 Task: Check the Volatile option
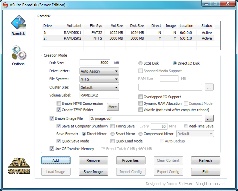coord(140,110)
